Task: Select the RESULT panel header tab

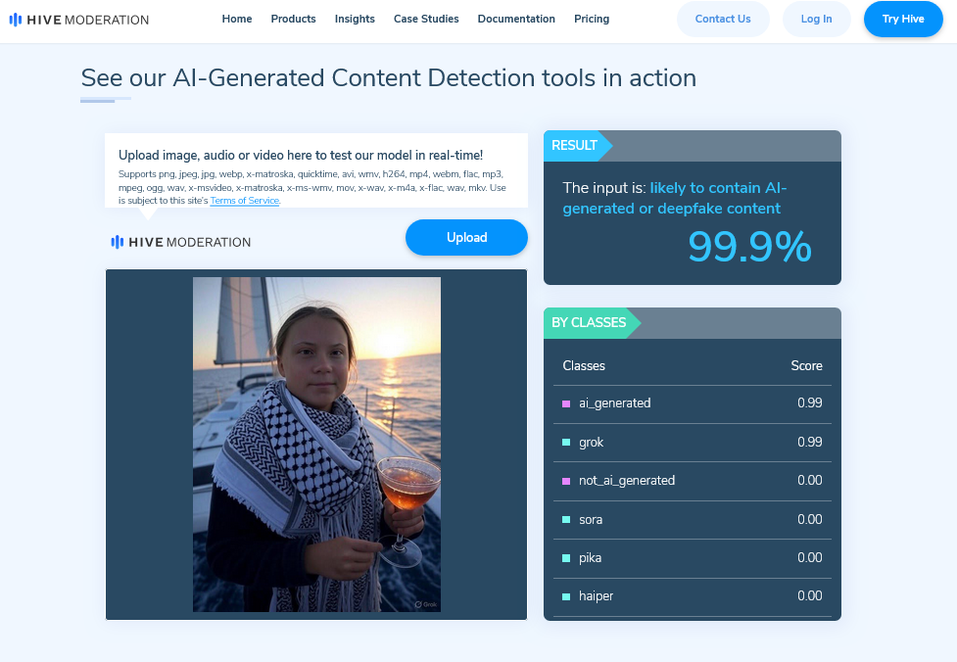Action: [575, 146]
